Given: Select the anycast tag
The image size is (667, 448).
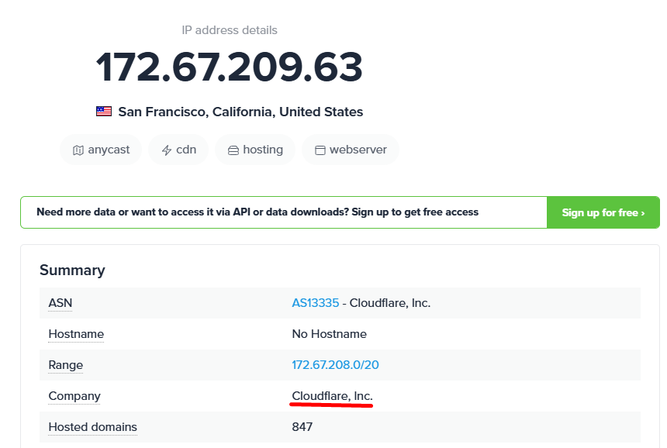Looking at the screenshot, I should pos(101,150).
